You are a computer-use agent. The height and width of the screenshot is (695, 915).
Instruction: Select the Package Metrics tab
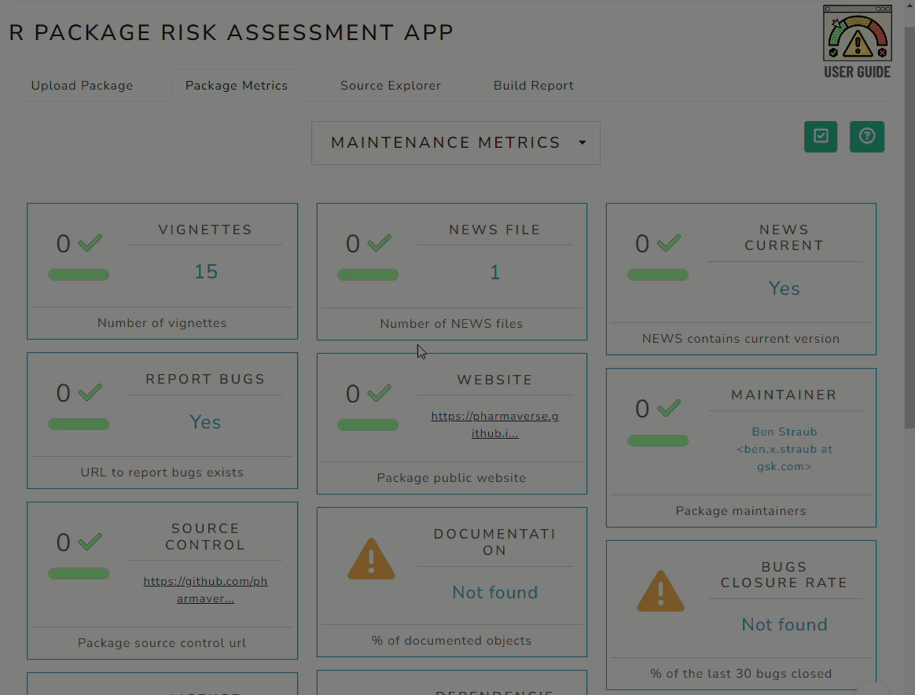pos(237,86)
